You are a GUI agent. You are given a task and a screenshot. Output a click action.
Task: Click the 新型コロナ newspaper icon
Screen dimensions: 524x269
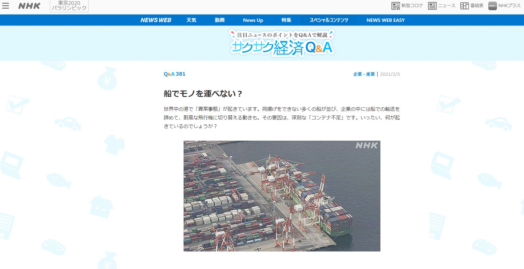(x=395, y=6)
